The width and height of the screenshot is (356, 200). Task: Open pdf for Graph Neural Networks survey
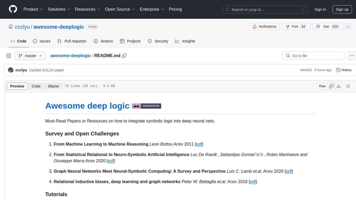(289, 171)
